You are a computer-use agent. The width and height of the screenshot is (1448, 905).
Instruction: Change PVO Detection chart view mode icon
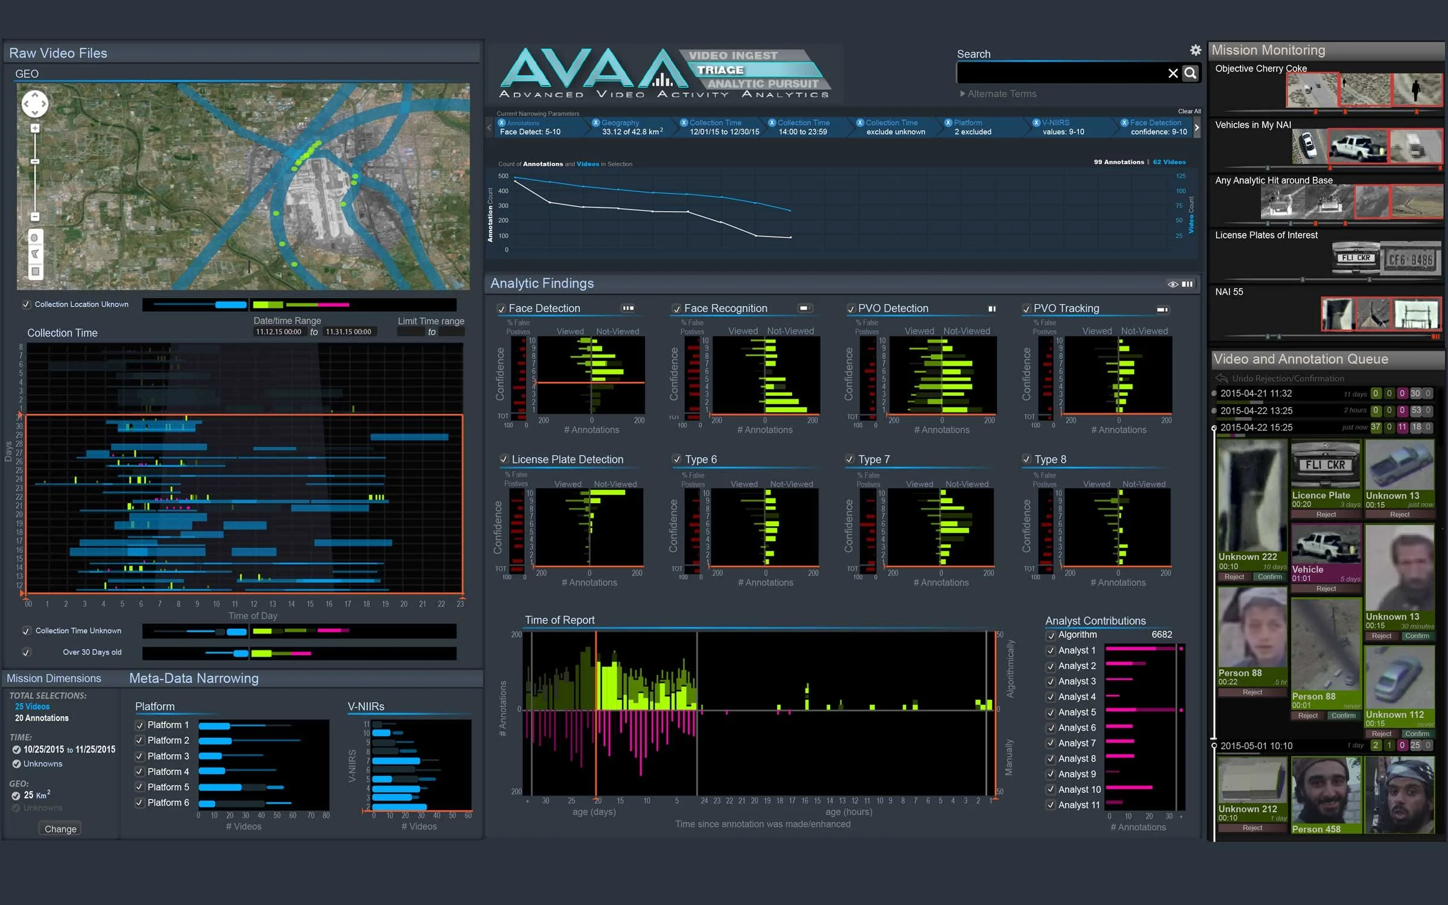[992, 309]
